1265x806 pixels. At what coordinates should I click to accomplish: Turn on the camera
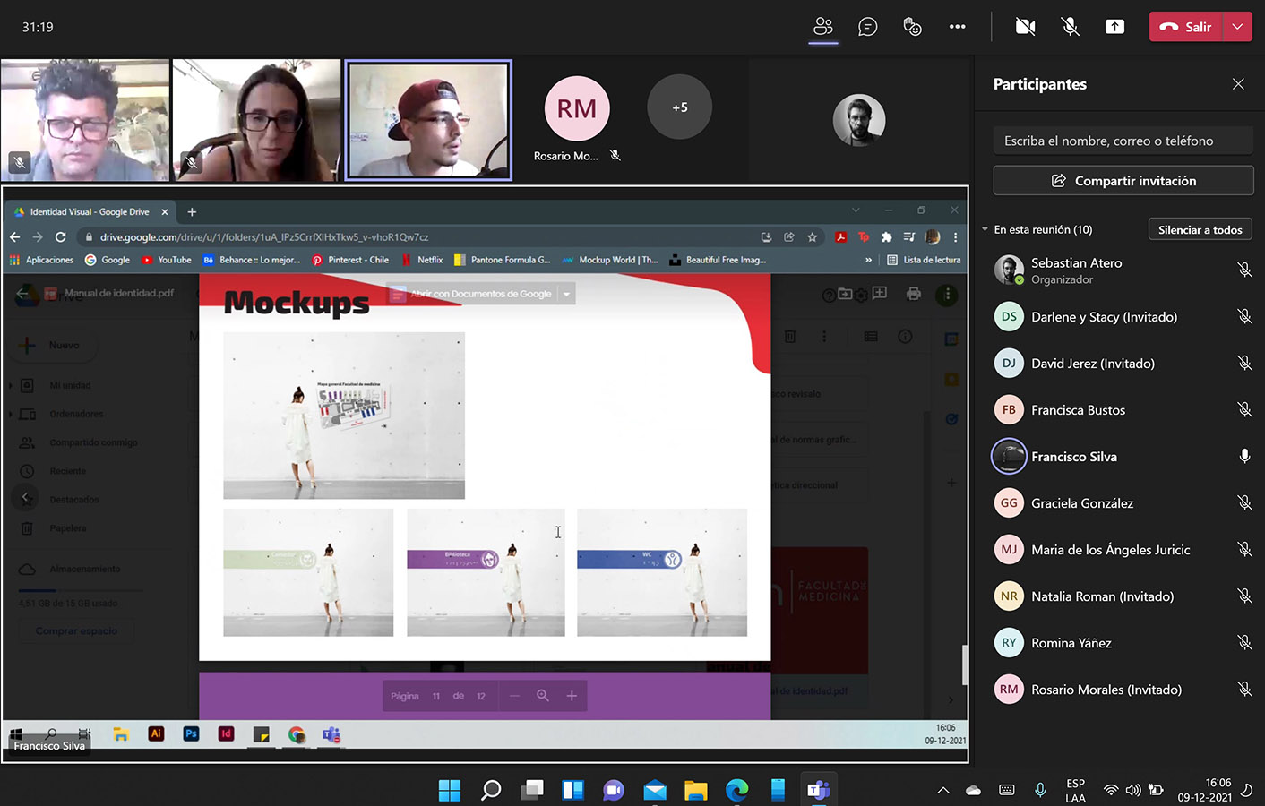coord(1025,27)
